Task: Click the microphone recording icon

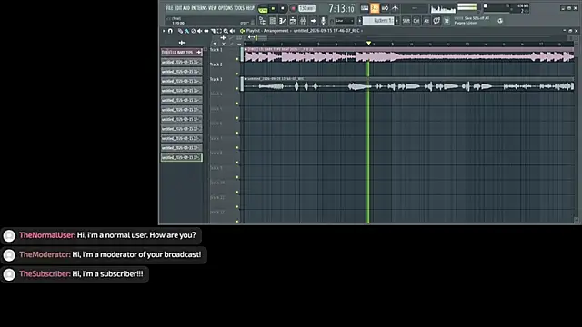Action: pos(324,21)
